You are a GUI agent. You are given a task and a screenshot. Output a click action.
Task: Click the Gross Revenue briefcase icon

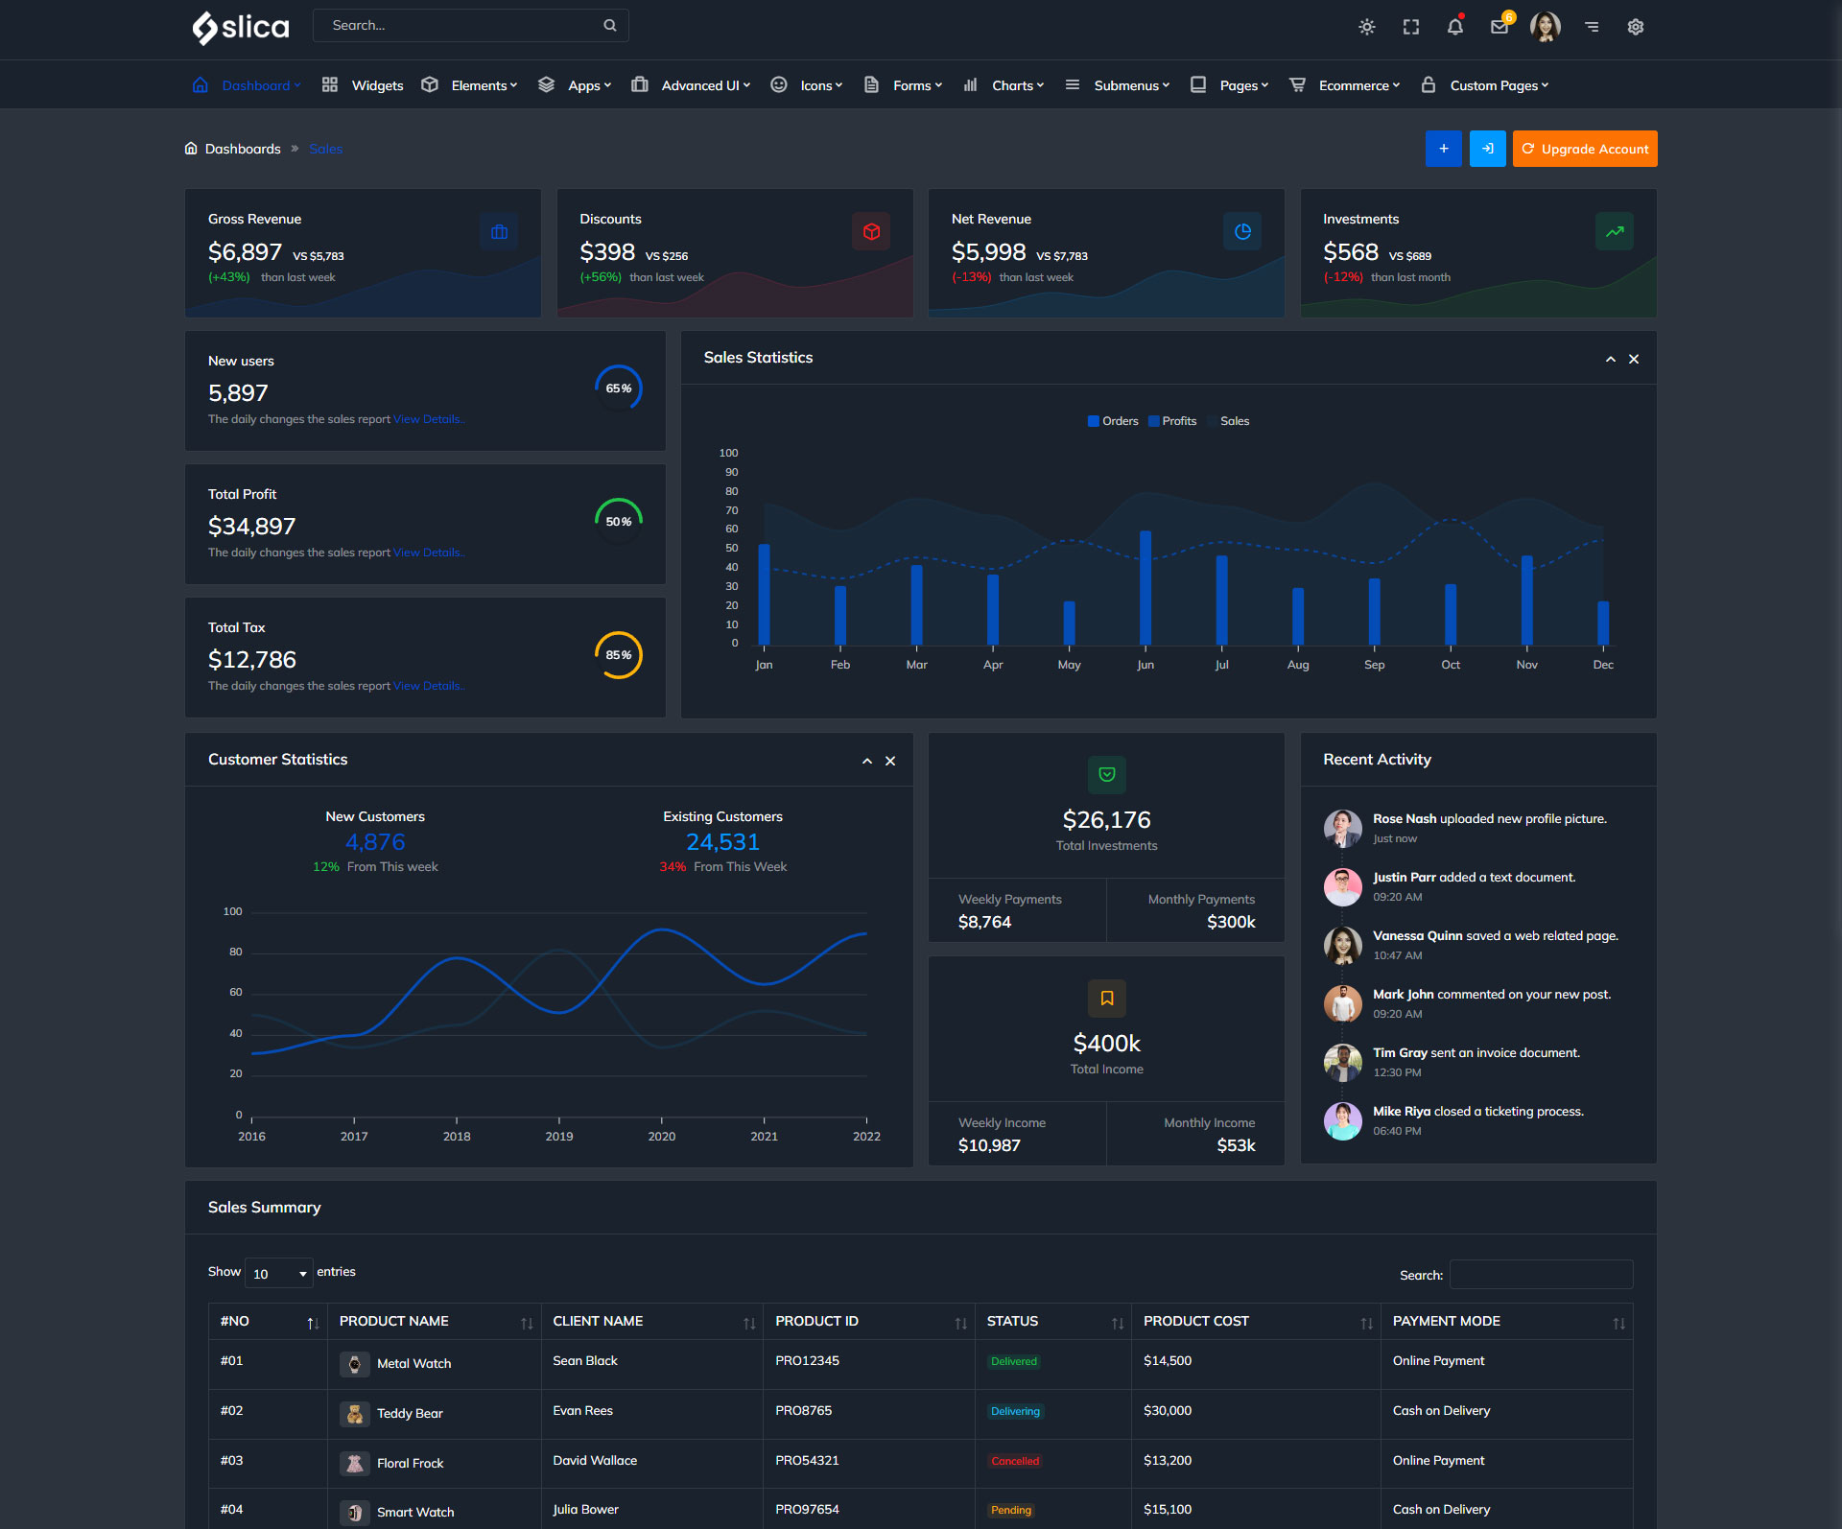pos(499,232)
